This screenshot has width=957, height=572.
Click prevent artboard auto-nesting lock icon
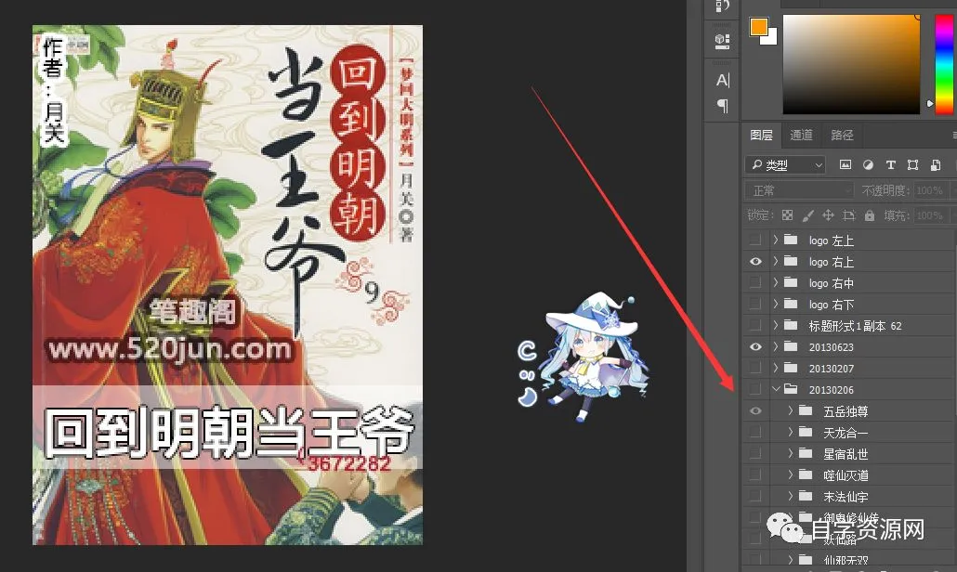[x=849, y=215]
